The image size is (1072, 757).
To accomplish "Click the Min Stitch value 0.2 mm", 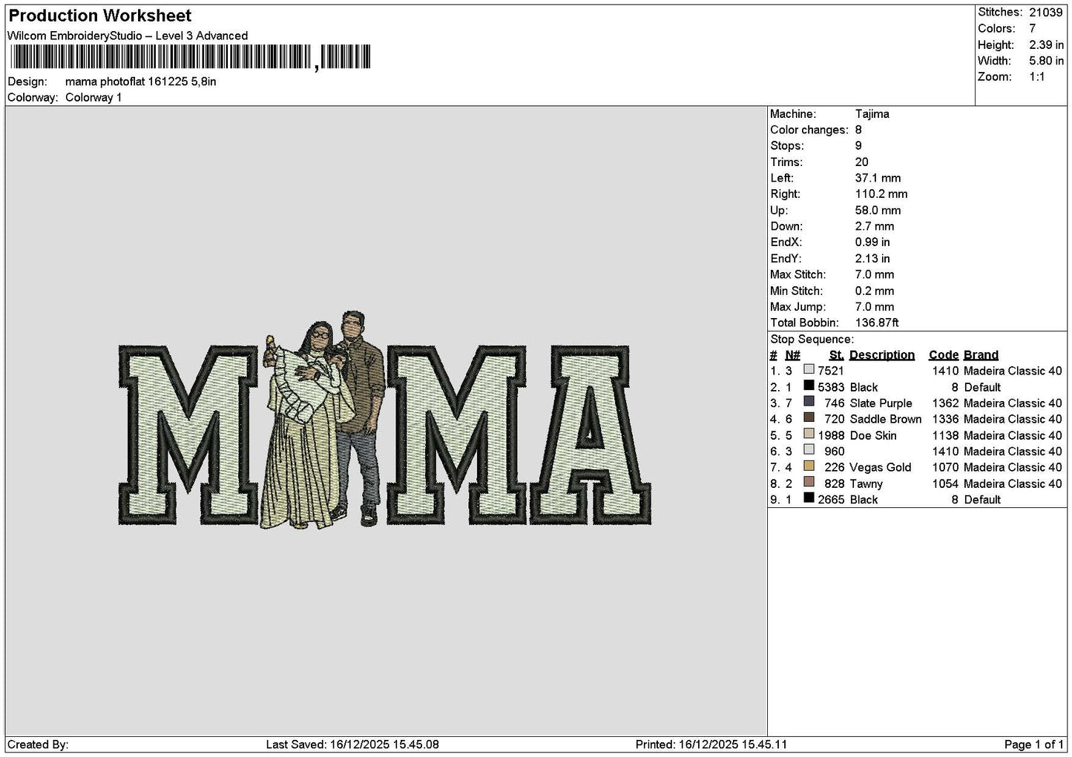I will [x=875, y=291].
